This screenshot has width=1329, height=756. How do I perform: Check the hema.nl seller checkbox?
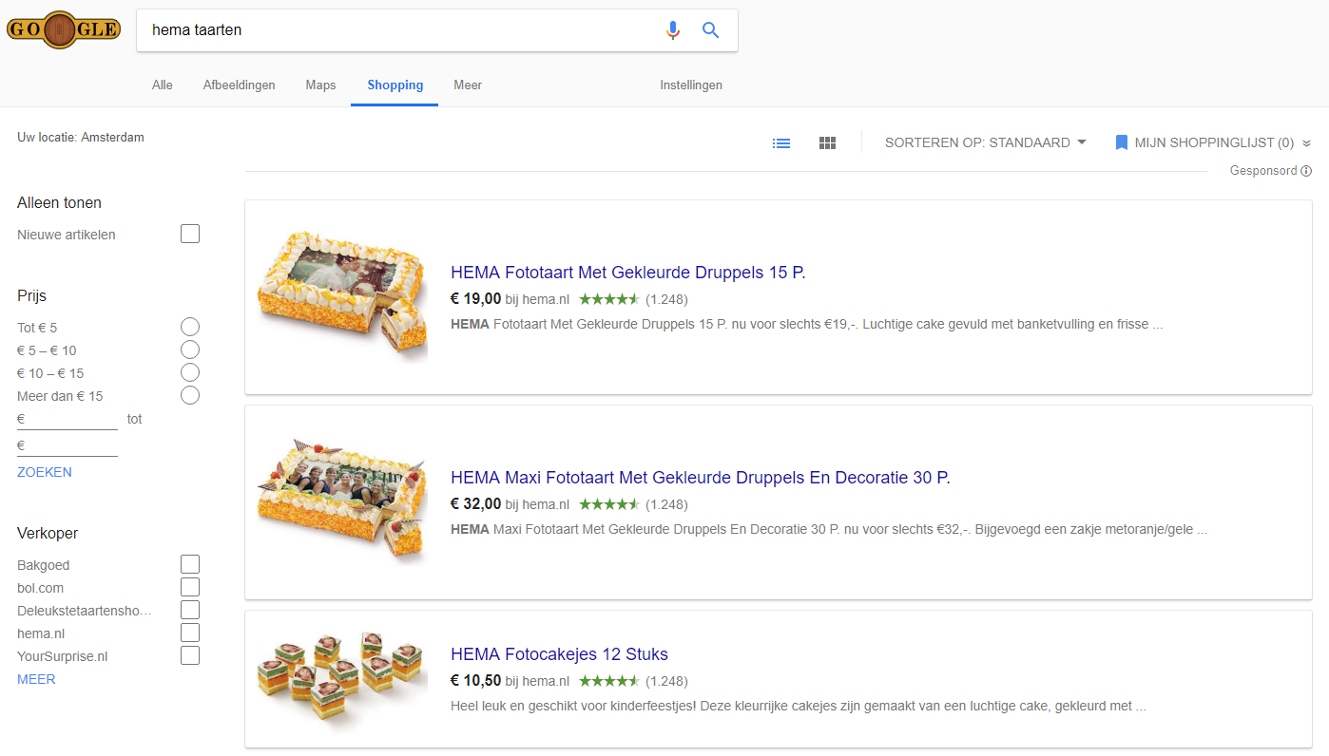[x=190, y=633]
